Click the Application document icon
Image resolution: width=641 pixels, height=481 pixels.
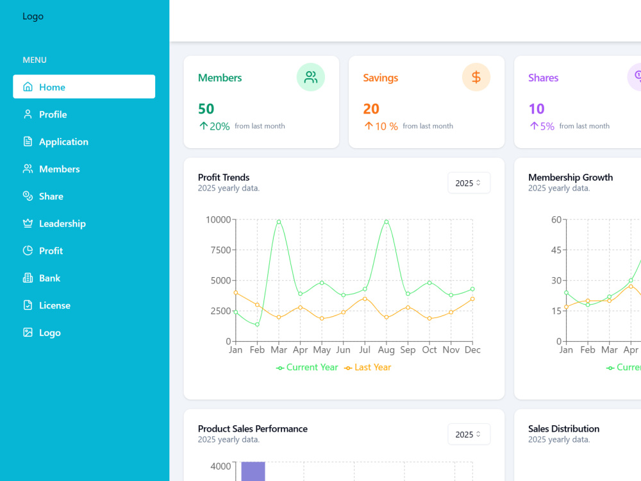28,142
